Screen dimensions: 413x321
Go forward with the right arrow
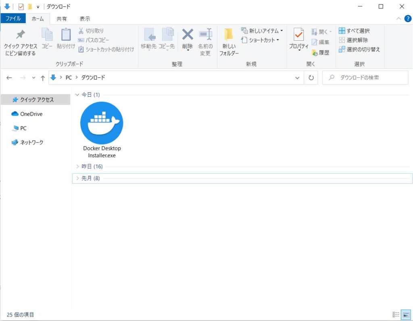click(x=23, y=78)
